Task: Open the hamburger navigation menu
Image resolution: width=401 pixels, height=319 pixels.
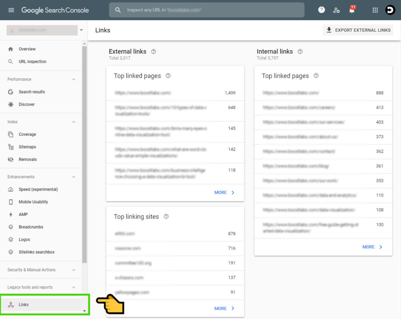Action: 11,10
